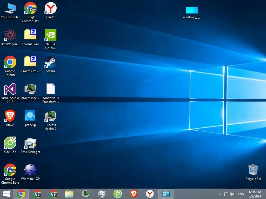Viewport: 266px width, 199px height.
Task: Open Chrome Beta from the taskbar
Action: (53, 194)
